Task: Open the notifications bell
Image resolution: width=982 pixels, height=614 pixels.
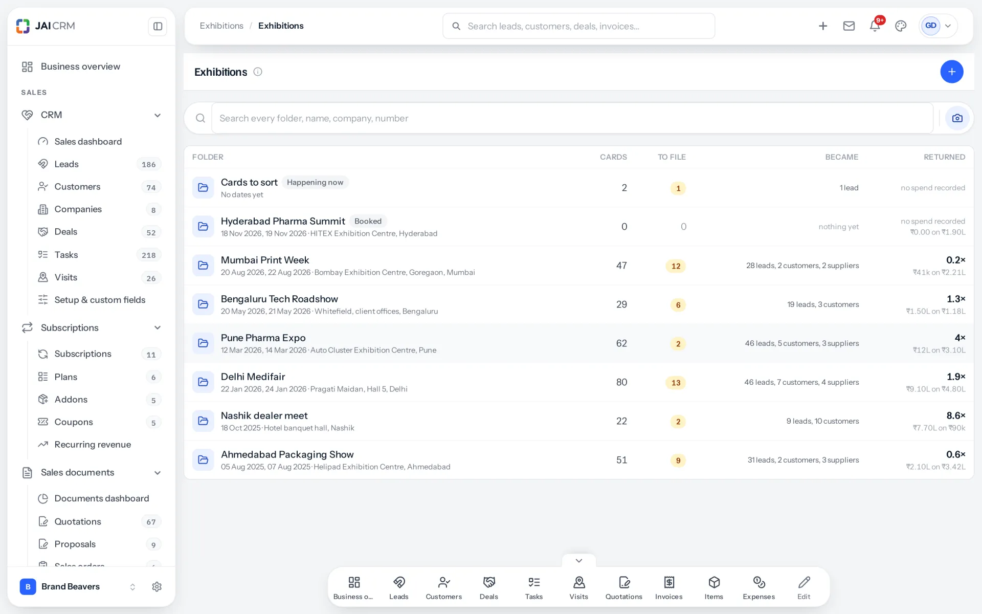Action: tap(875, 26)
